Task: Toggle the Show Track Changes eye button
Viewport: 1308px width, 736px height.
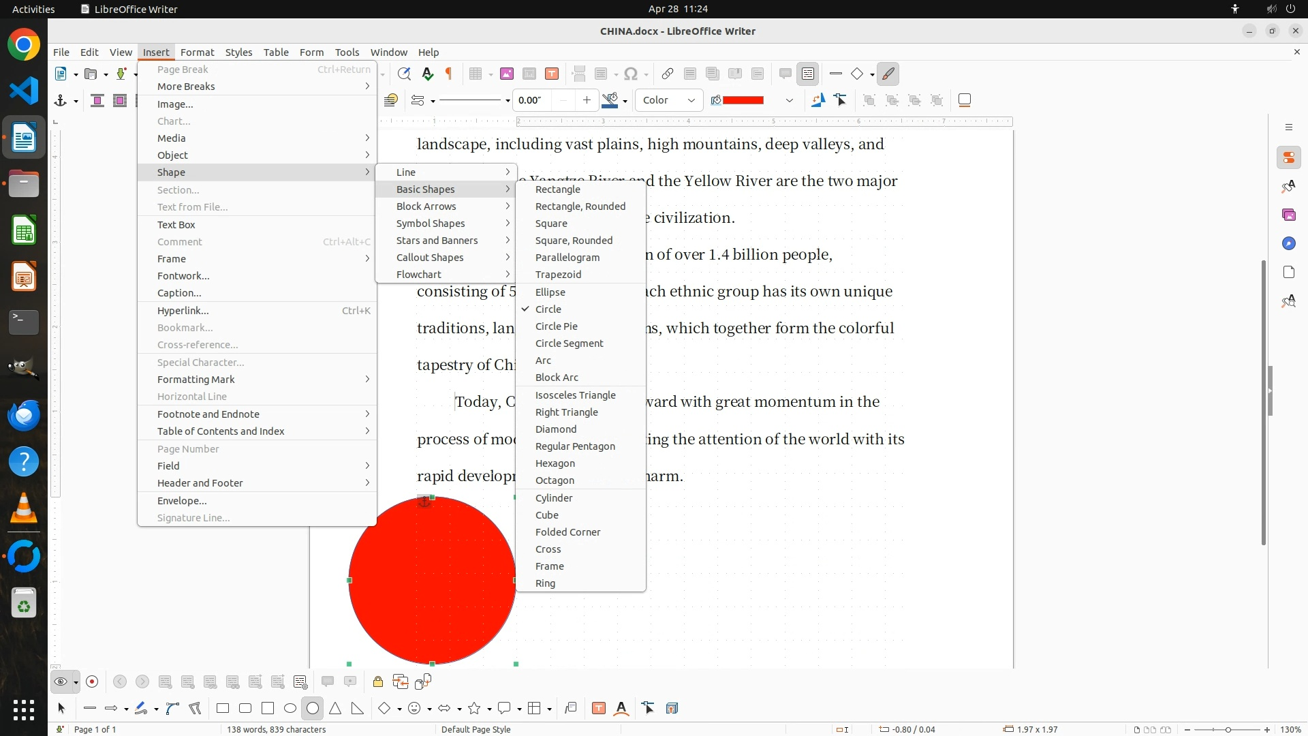Action: tap(61, 681)
